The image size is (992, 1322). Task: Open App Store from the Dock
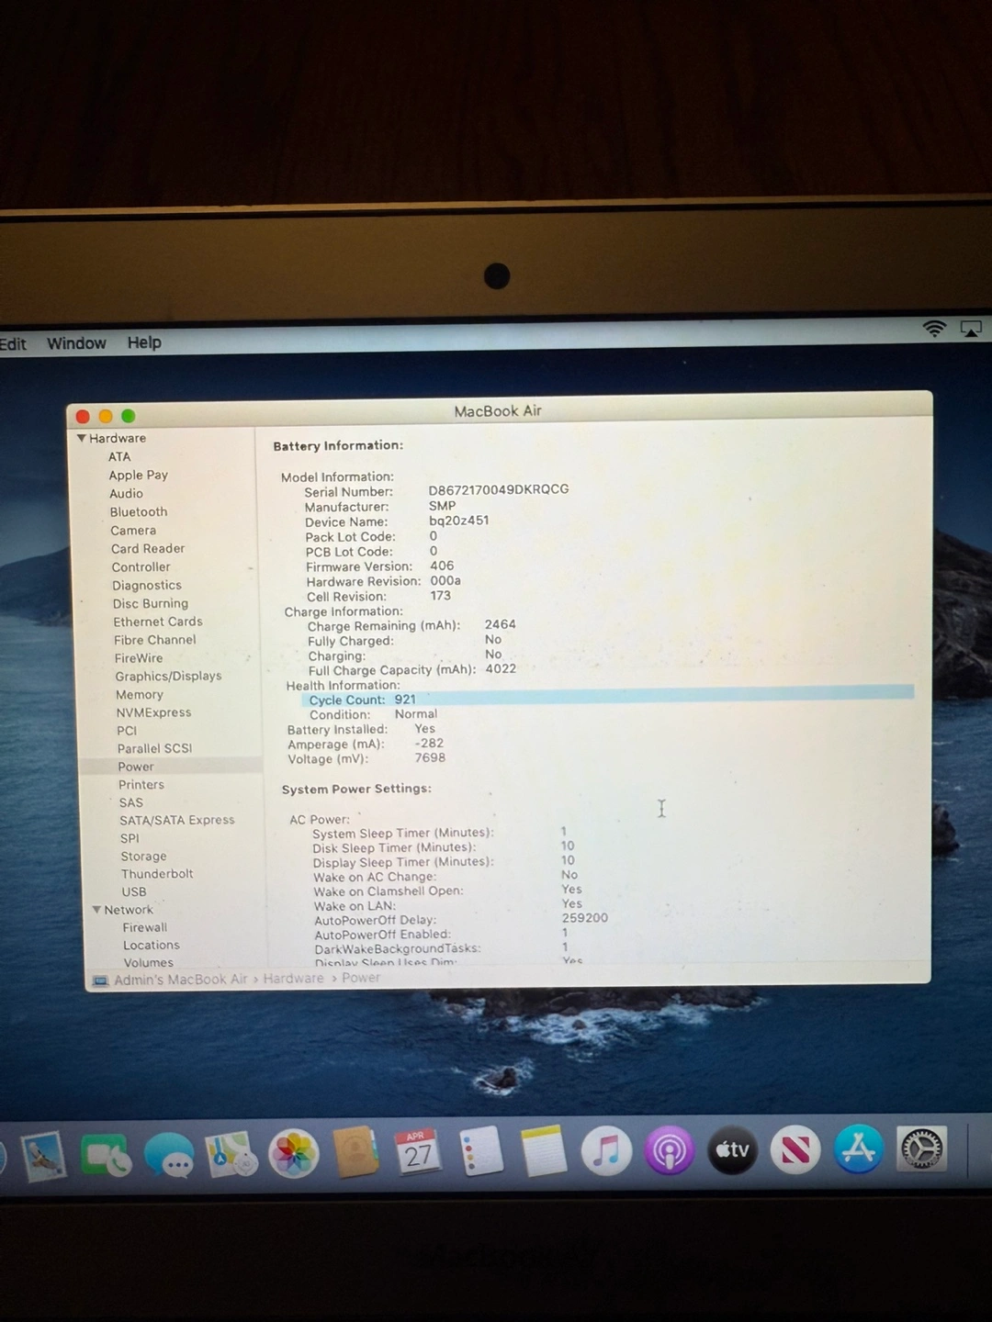click(859, 1148)
